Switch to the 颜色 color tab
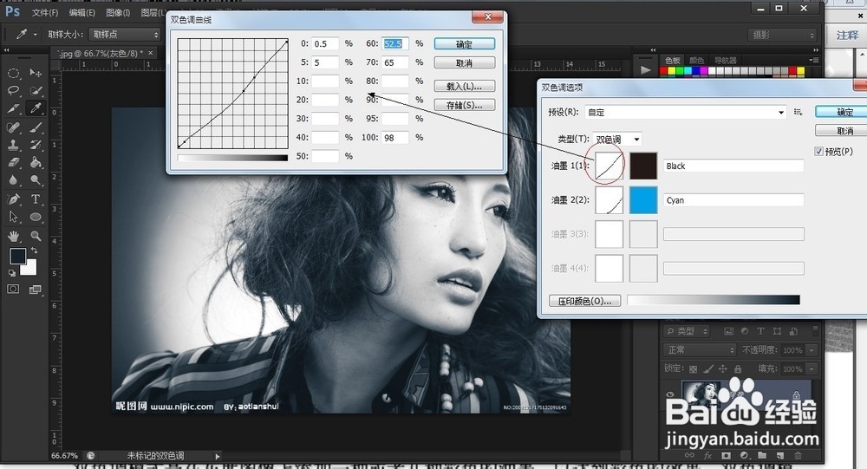Image resolution: width=867 pixels, height=469 pixels. 697,61
